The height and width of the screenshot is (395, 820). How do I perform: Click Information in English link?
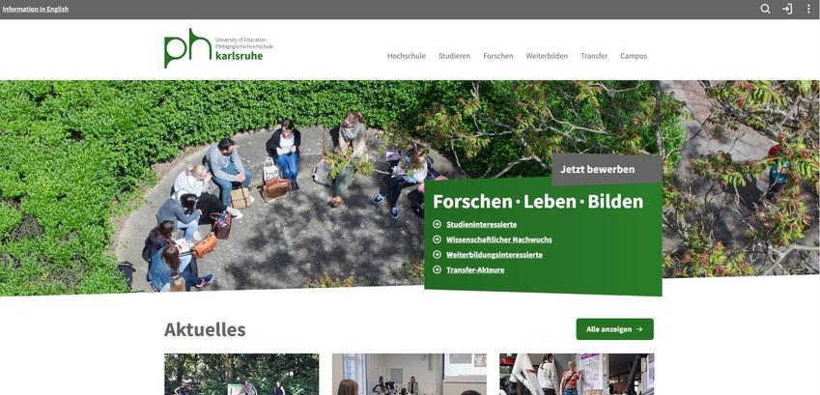(36, 9)
